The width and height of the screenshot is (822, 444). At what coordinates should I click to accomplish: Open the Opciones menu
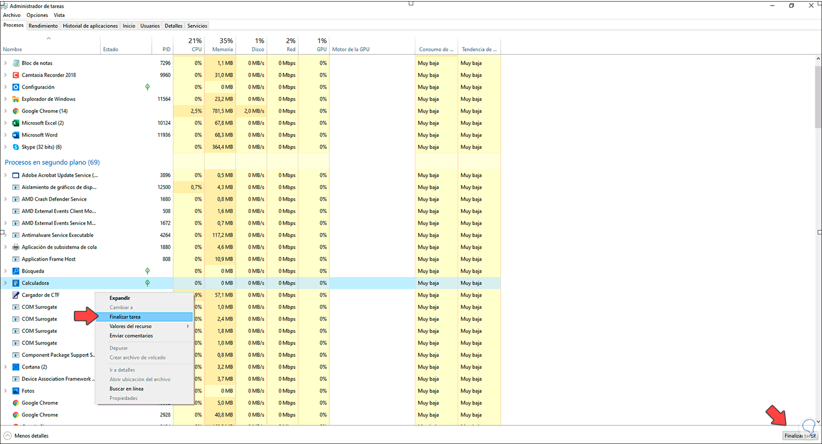point(37,15)
